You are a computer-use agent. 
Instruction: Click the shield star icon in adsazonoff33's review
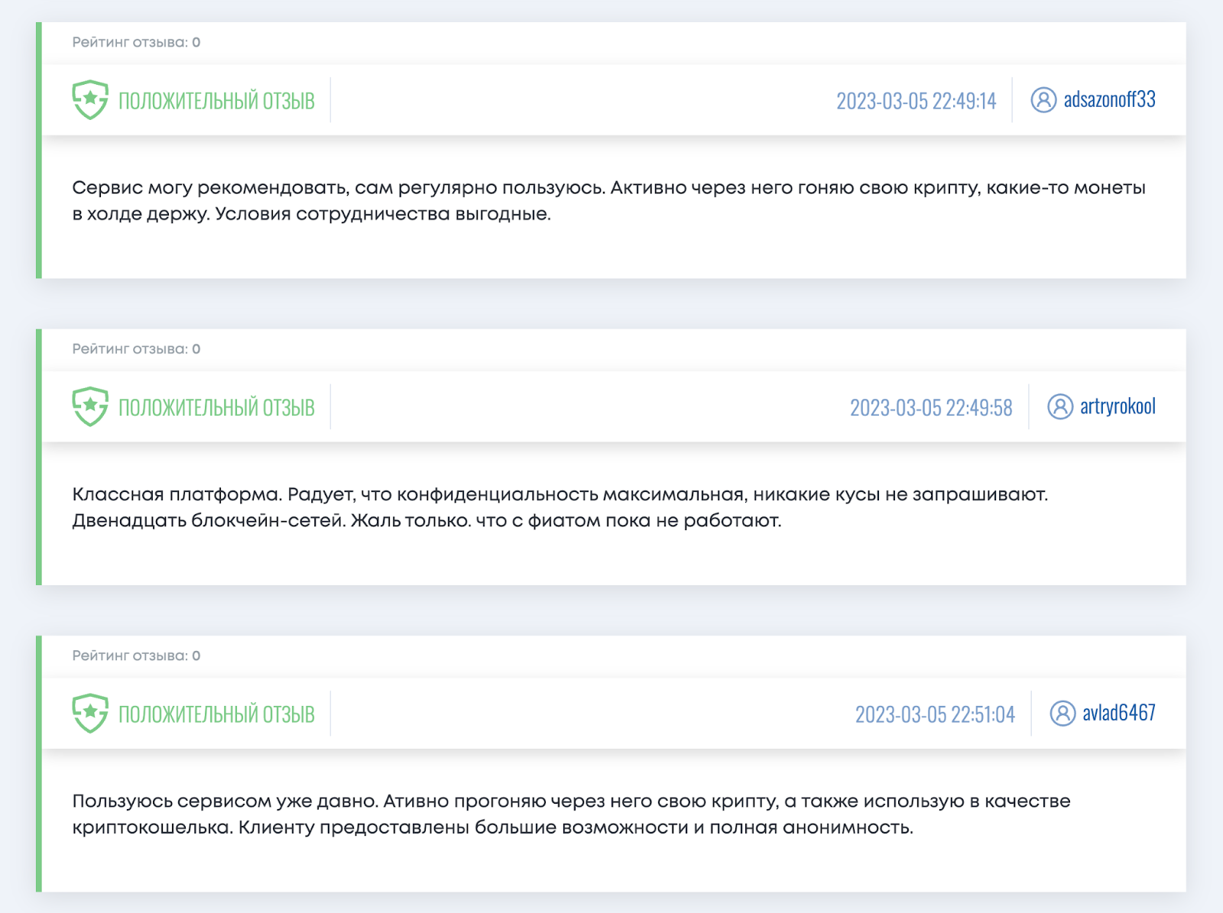click(x=90, y=100)
